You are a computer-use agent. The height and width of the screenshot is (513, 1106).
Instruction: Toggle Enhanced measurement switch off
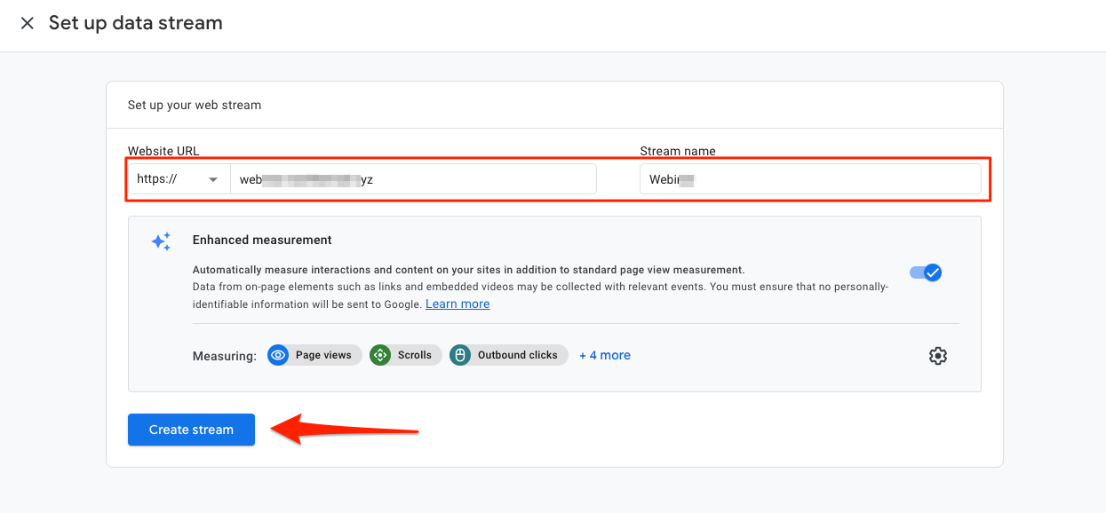(926, 272)
